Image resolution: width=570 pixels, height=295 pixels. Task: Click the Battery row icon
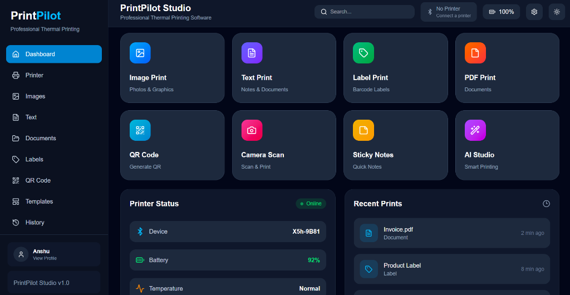tap(140, 260)
